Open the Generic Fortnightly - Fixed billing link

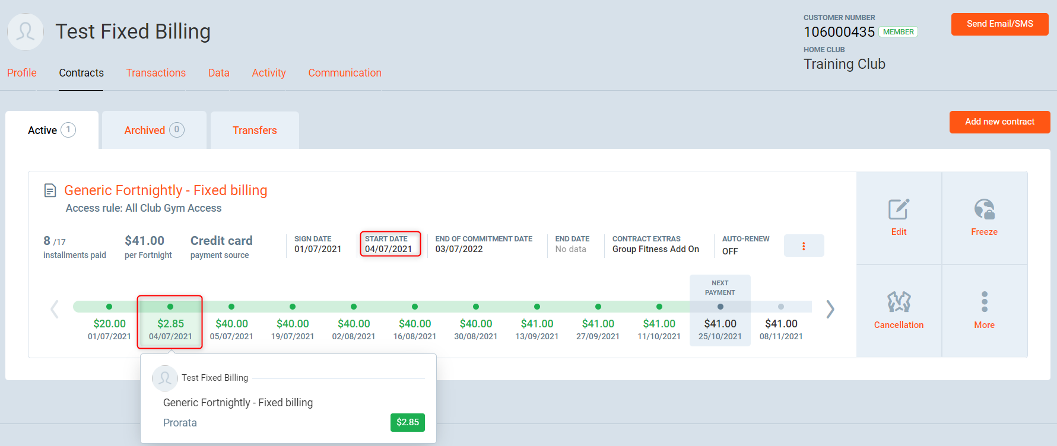(166, 190)
